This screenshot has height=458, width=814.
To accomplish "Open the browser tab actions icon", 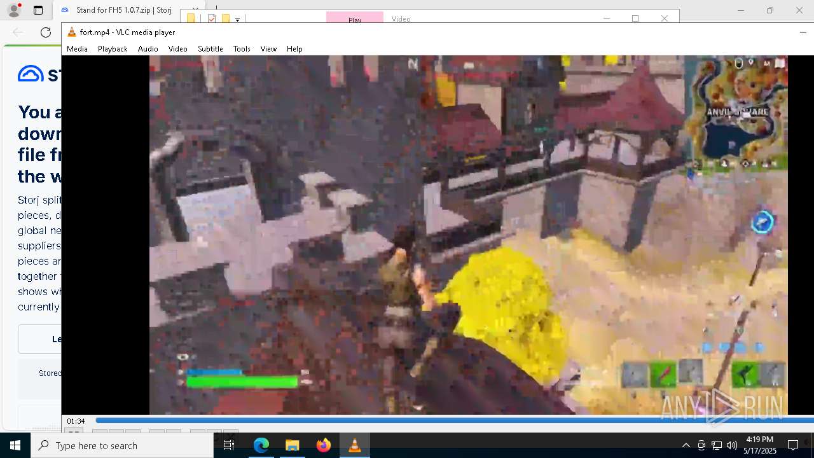I will pyautogui.click(x=38, y=10).
